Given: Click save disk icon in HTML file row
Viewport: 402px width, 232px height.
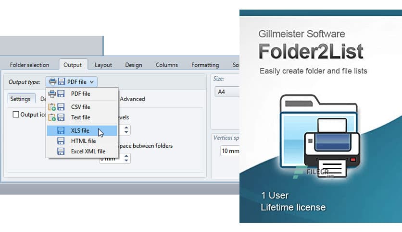Looking at the screenshot, I should click(x=61, y=141).
